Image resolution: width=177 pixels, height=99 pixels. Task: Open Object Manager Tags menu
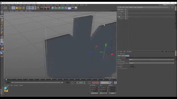(135, 7)
